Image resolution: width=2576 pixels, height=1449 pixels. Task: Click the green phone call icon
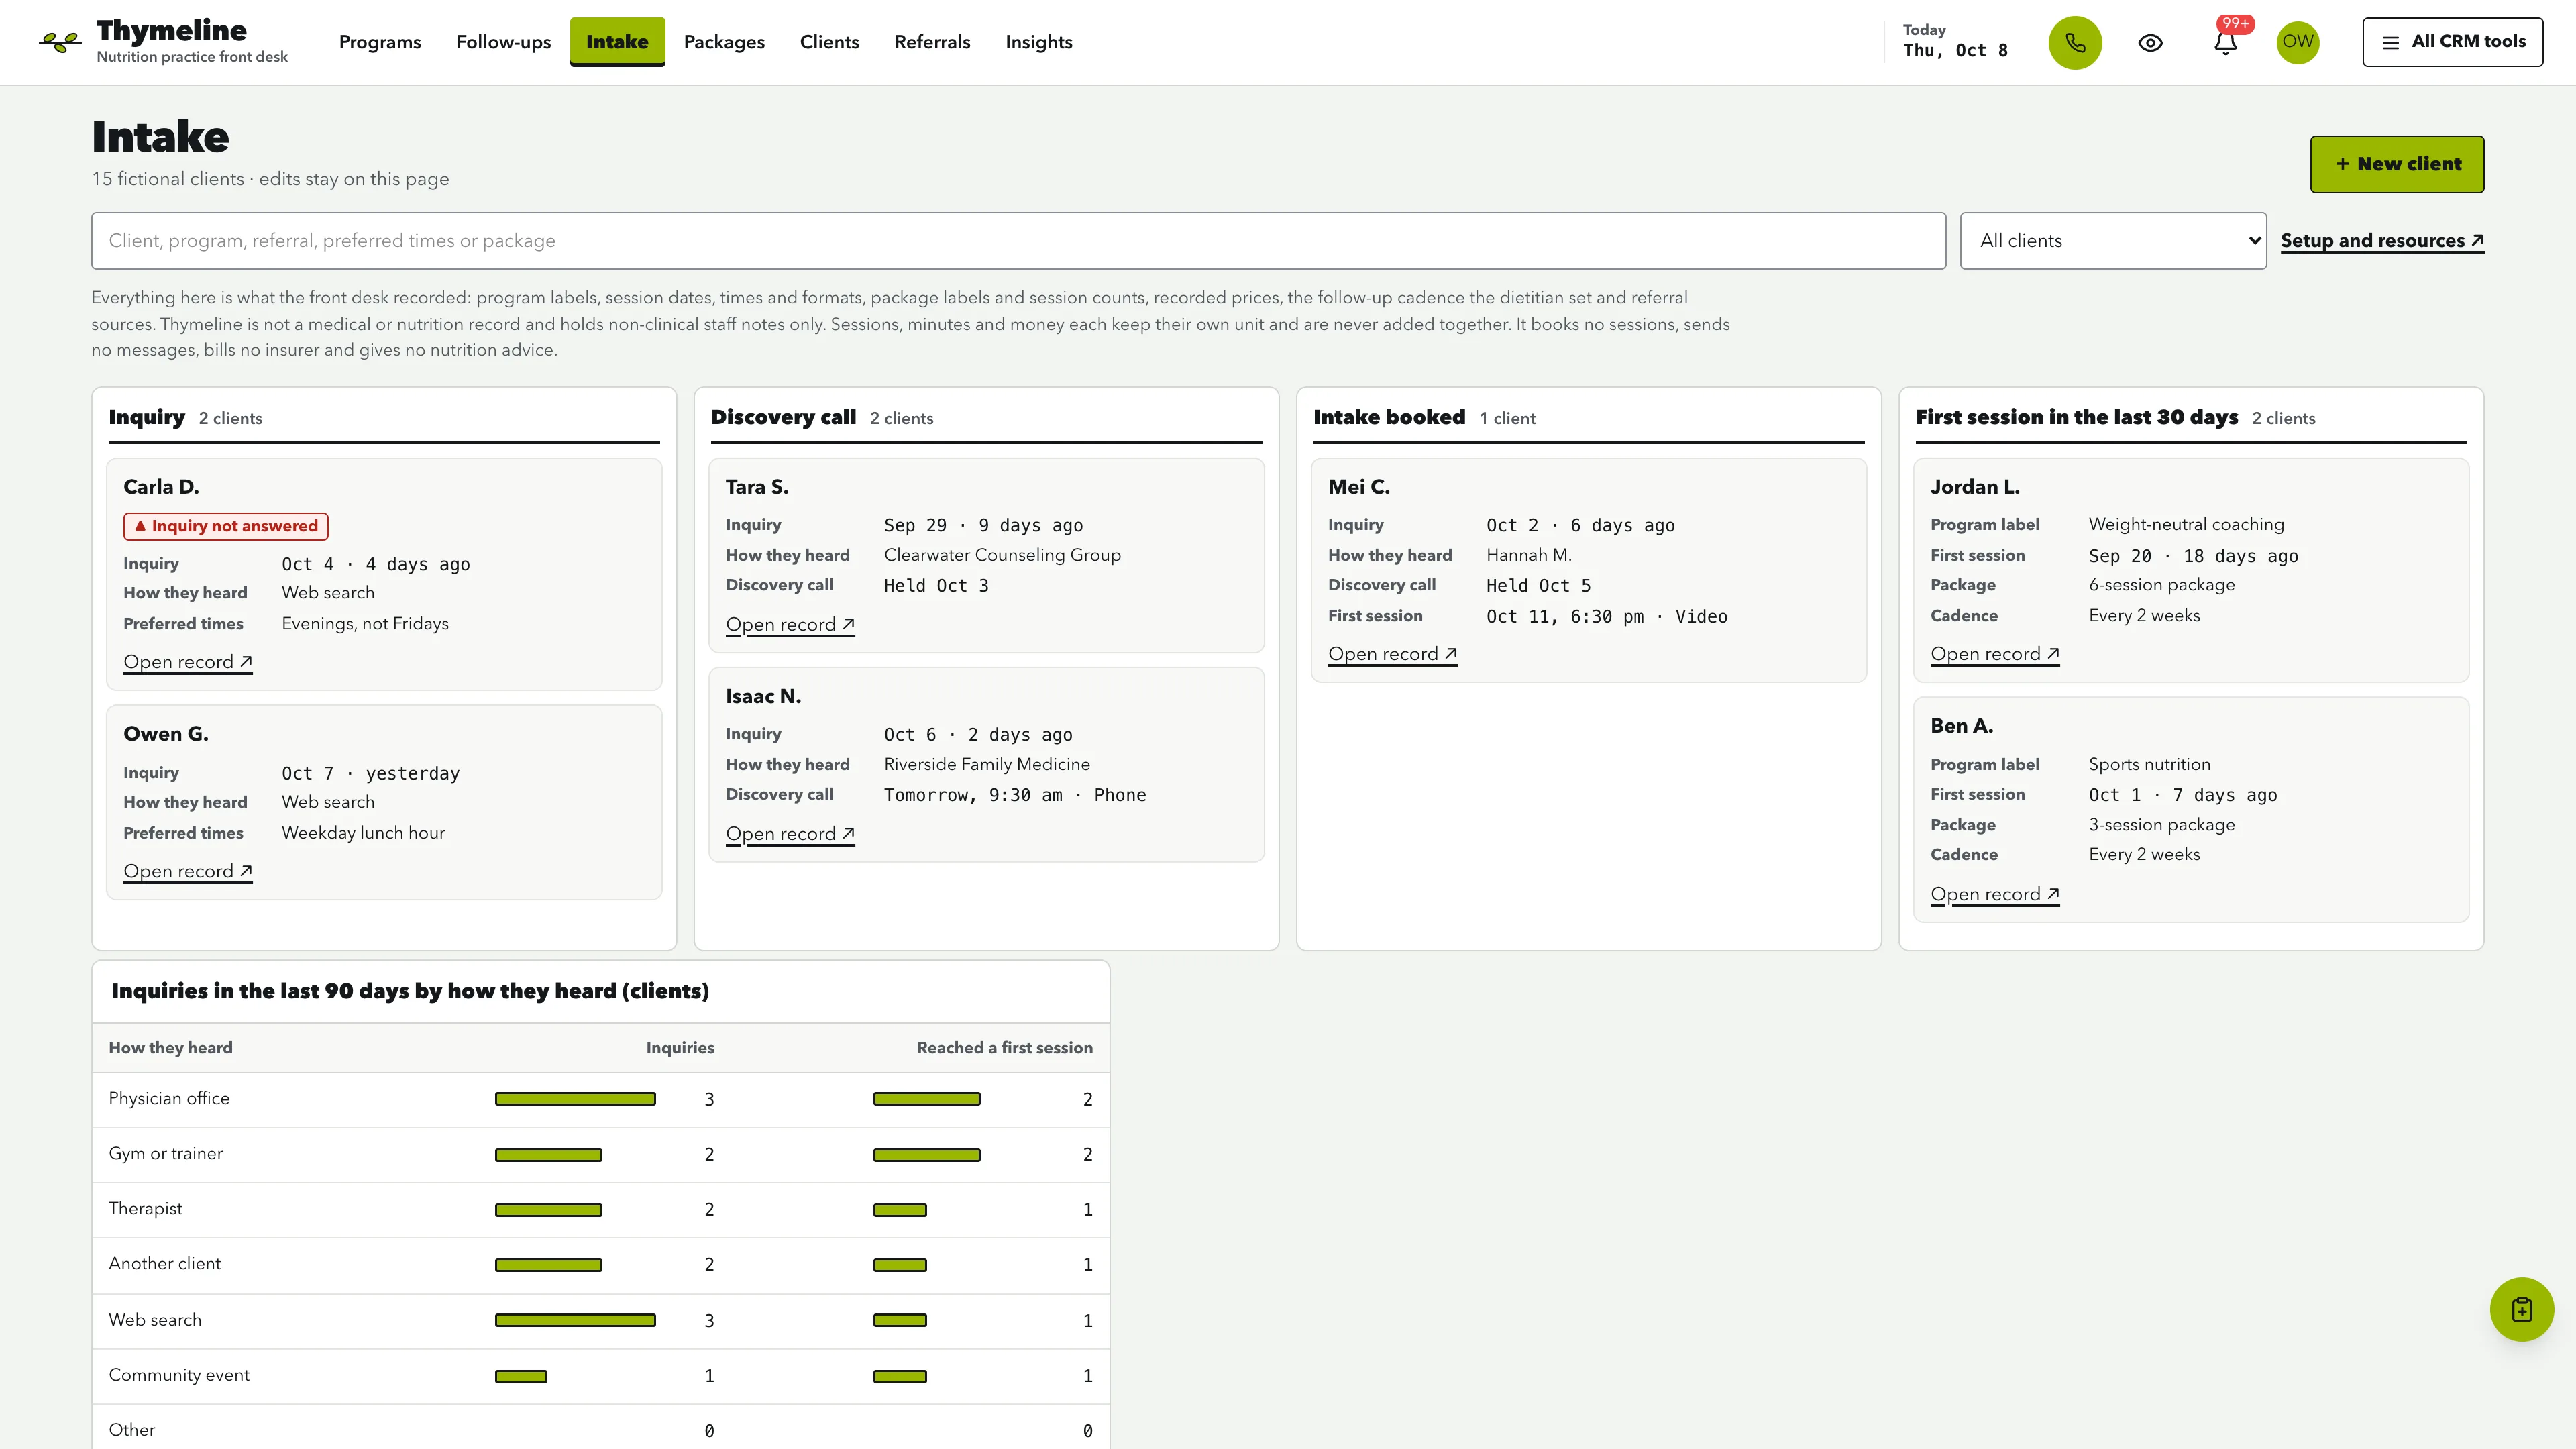pos(2075,42)
